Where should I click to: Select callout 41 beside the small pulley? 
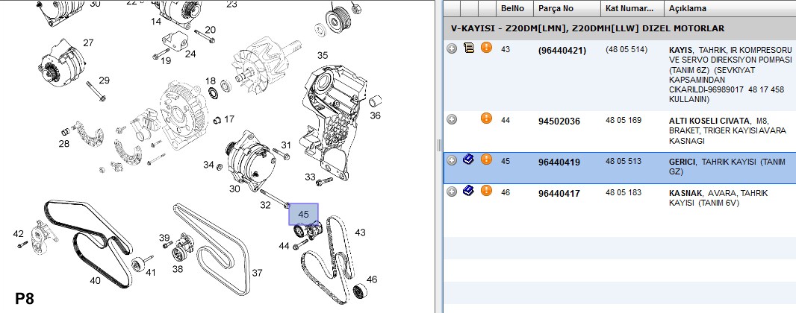pyautogui.click(x=150, y=273)
